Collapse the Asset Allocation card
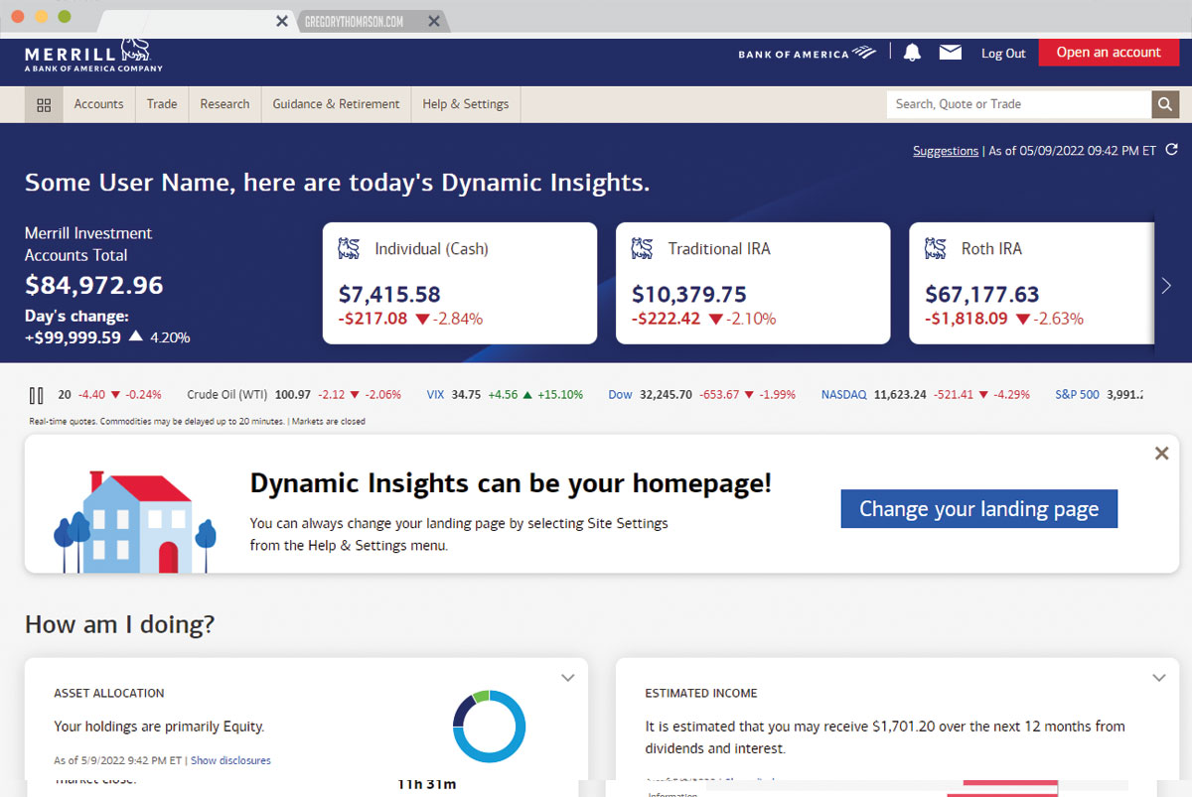 567,678
